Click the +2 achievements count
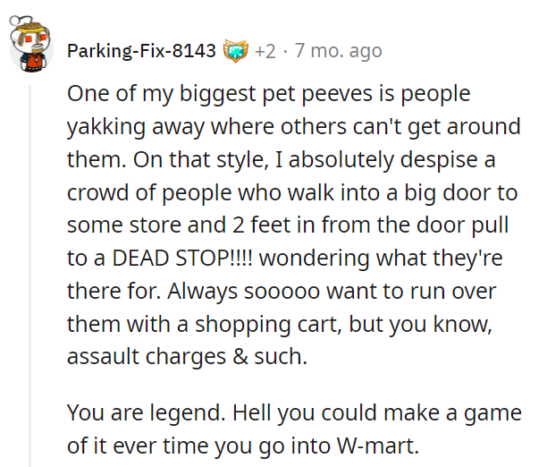547x467 pixels. pyautogui.click(x=265, y=51)
